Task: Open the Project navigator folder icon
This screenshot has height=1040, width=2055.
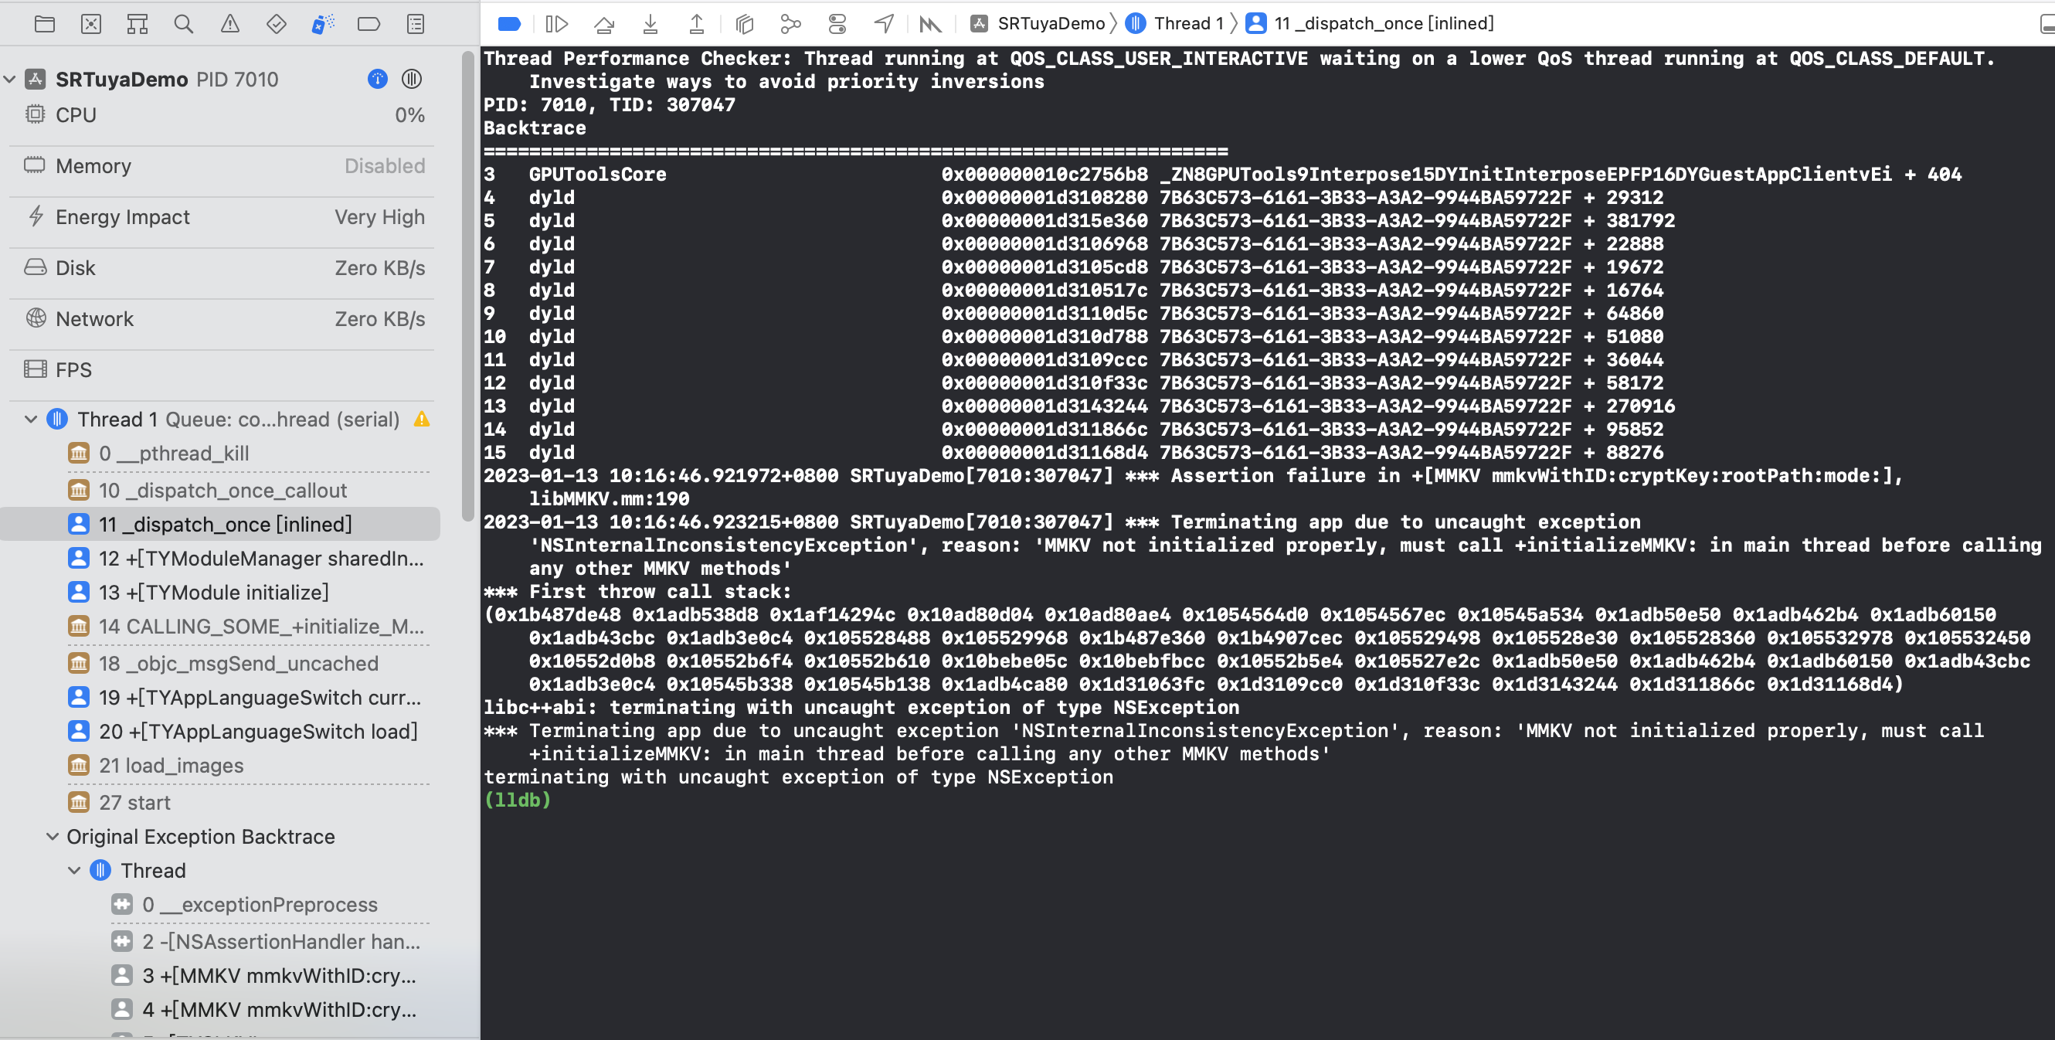Action: click(x=45, y=24)
